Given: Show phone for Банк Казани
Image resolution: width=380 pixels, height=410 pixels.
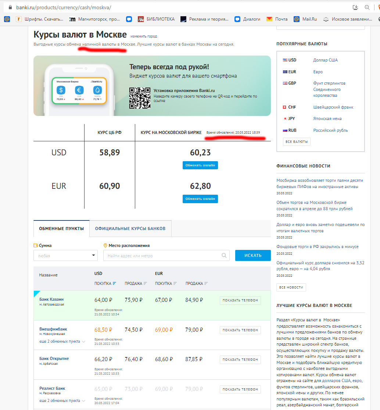Looking at the screenshot, I should (x=240, y=300).
